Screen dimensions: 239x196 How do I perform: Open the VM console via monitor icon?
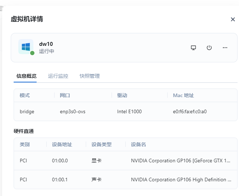click(193, 48)
